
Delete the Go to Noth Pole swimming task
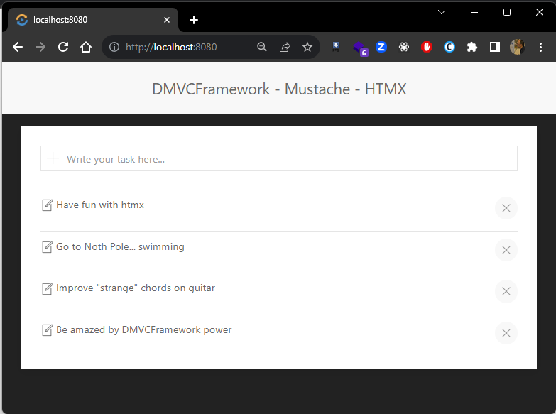coord(506,250)
